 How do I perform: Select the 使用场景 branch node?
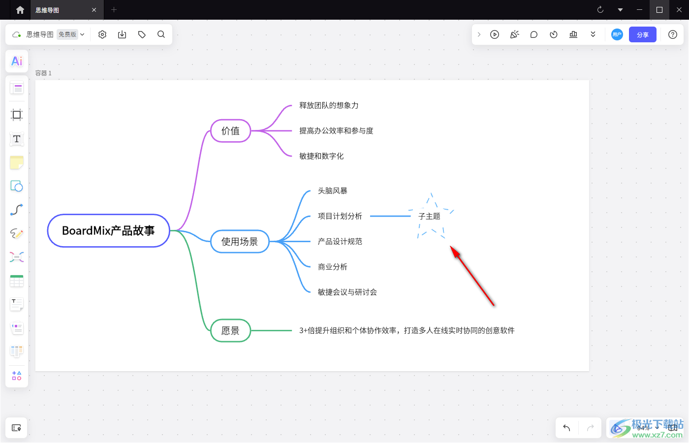pyautogui.click(x=240, y=242)
